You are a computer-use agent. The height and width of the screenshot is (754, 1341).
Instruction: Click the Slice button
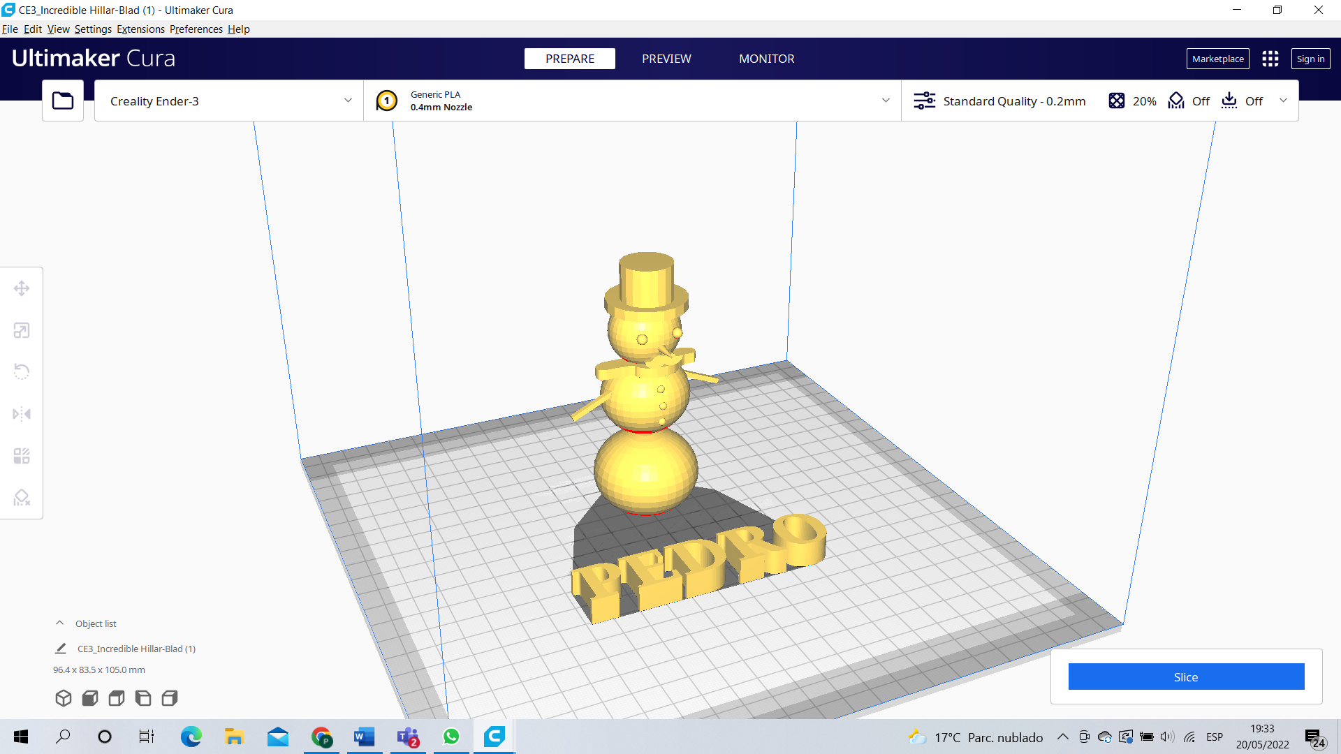click(1186, 677)
